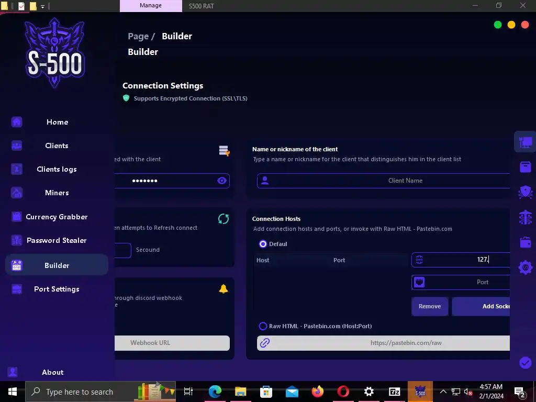Click the green refresh arrows icon
Screen dimensions: 536x402
pos(224,219)
